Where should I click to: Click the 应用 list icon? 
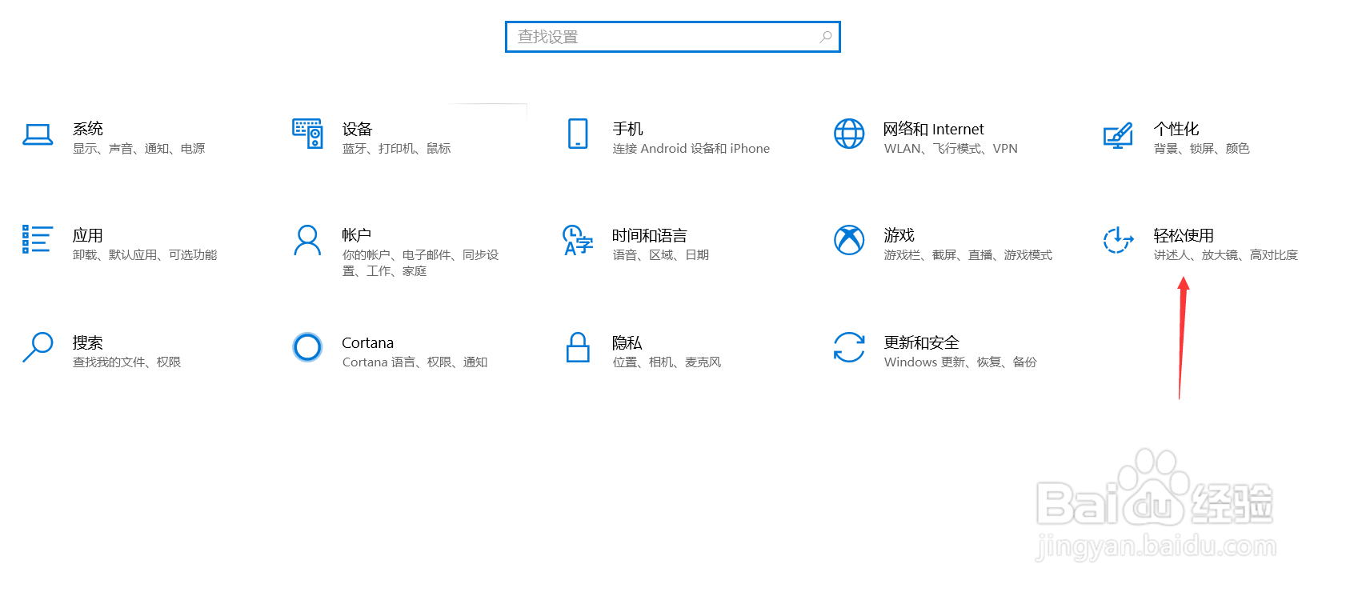(38, 239)
